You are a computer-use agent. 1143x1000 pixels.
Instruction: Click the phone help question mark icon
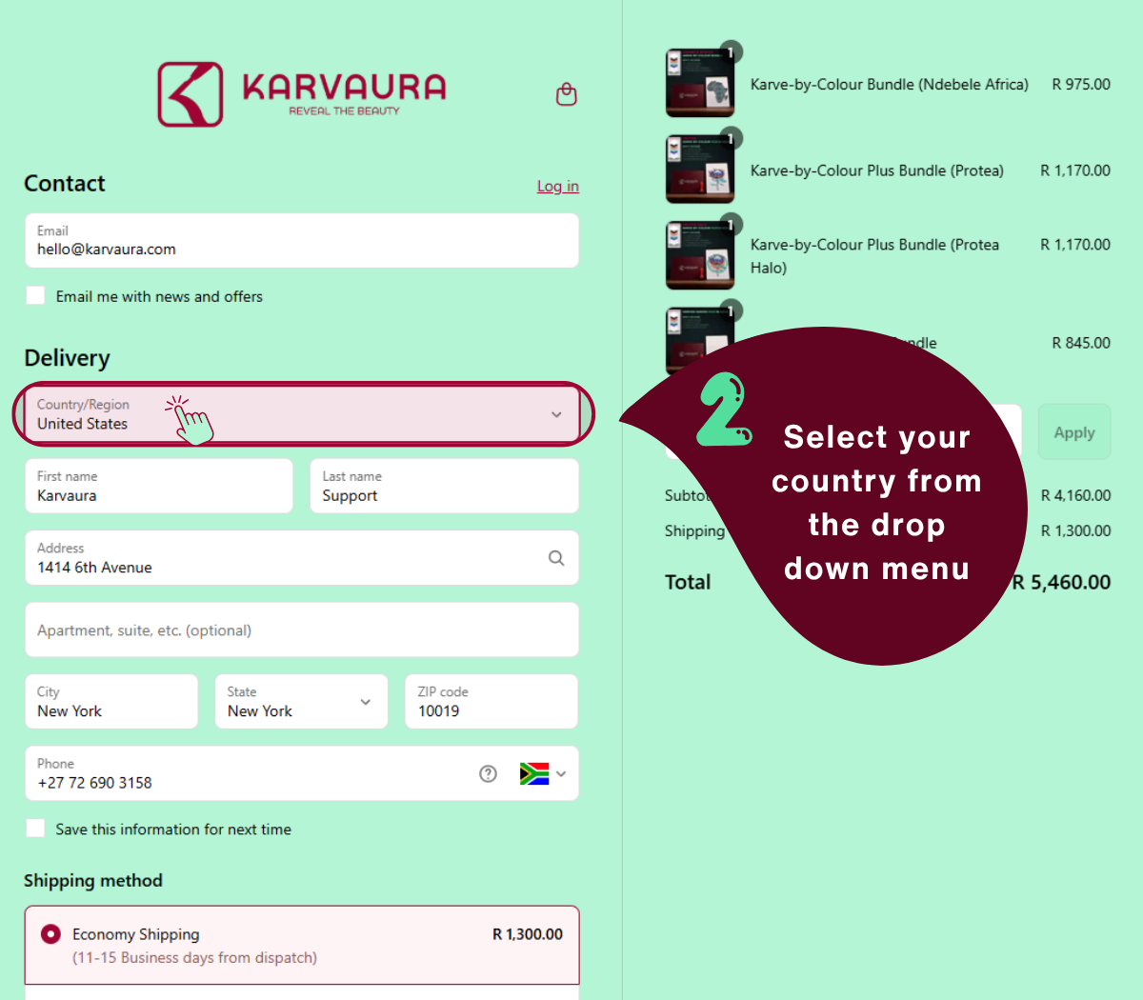(489, 773)
